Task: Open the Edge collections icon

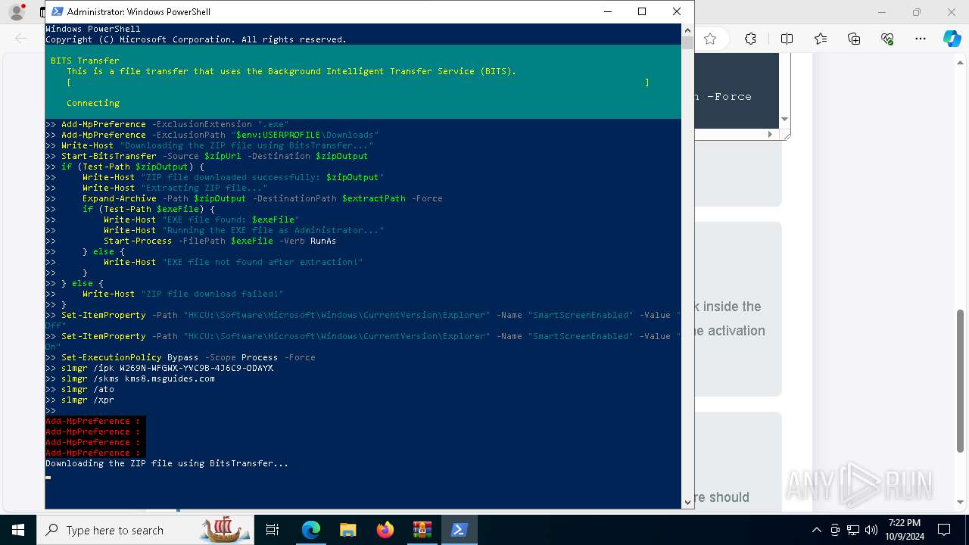Action: point(854,39)
